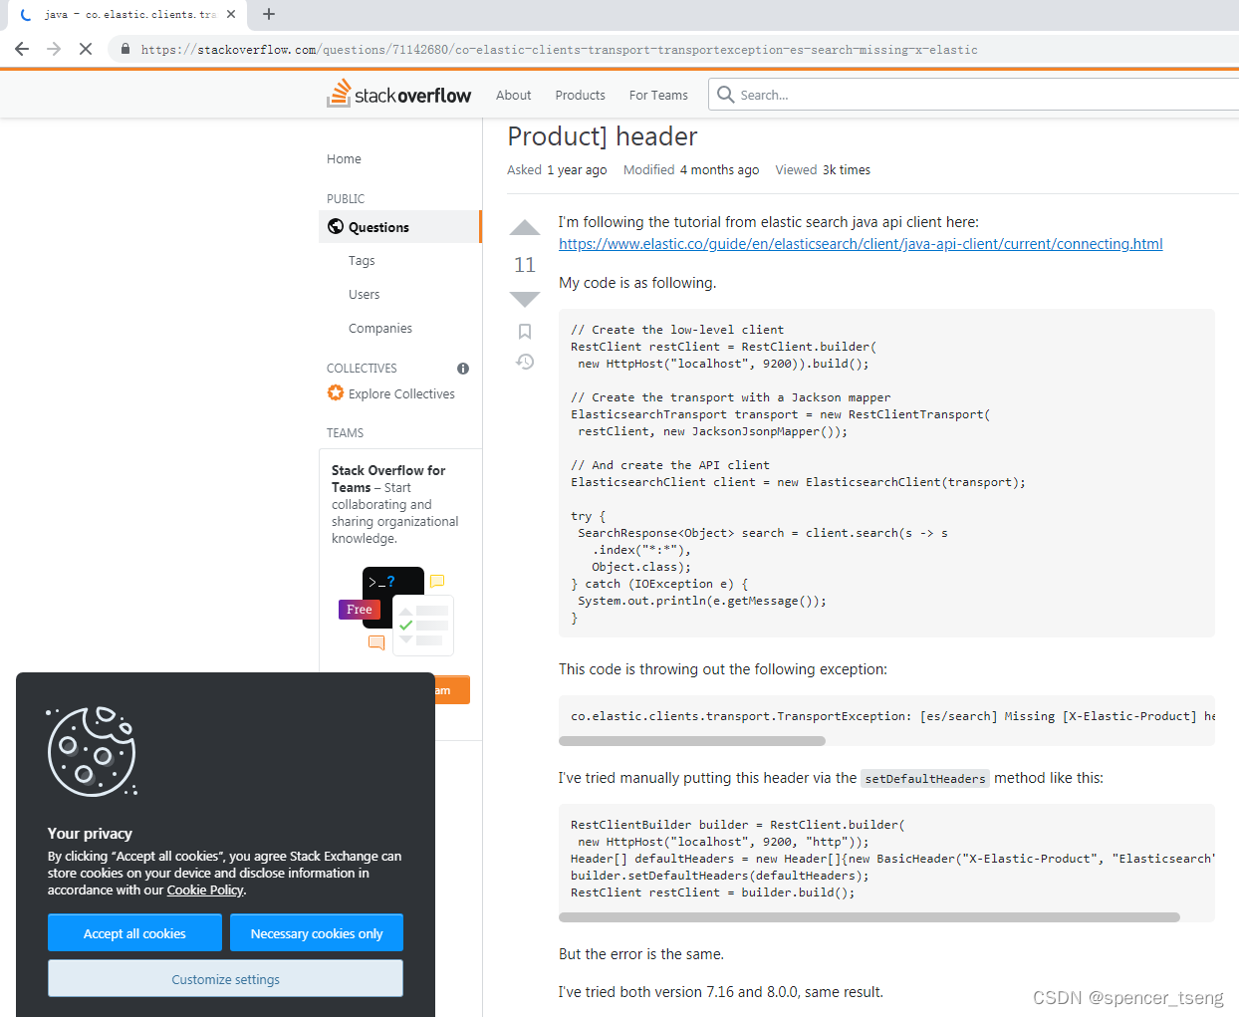
Task: Toggle upvote on the question
Action: pos(525,228)
